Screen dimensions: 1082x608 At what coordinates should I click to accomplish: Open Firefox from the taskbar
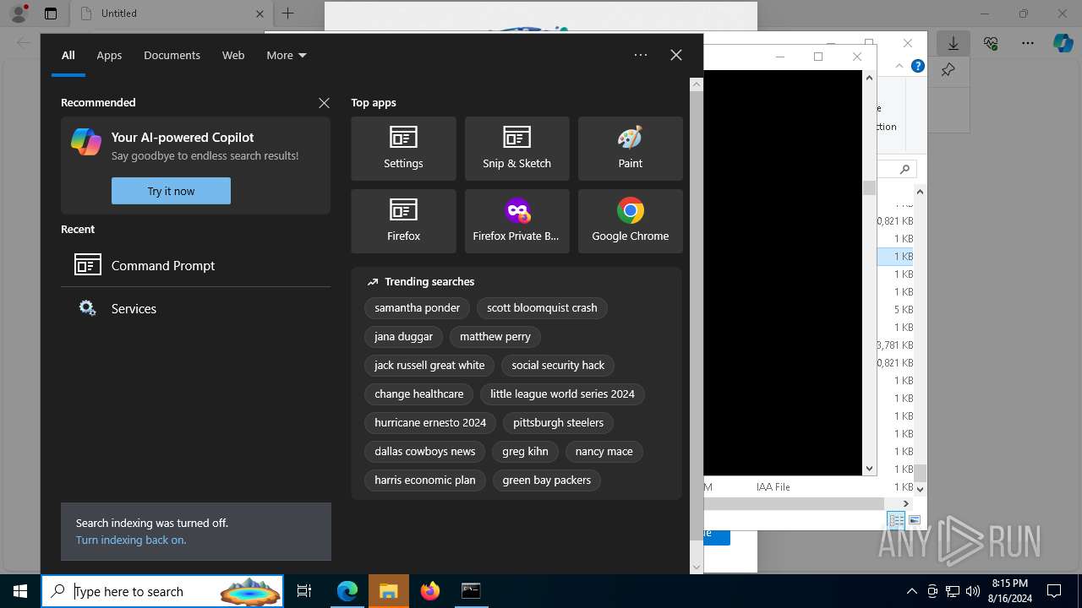point(429,591)
